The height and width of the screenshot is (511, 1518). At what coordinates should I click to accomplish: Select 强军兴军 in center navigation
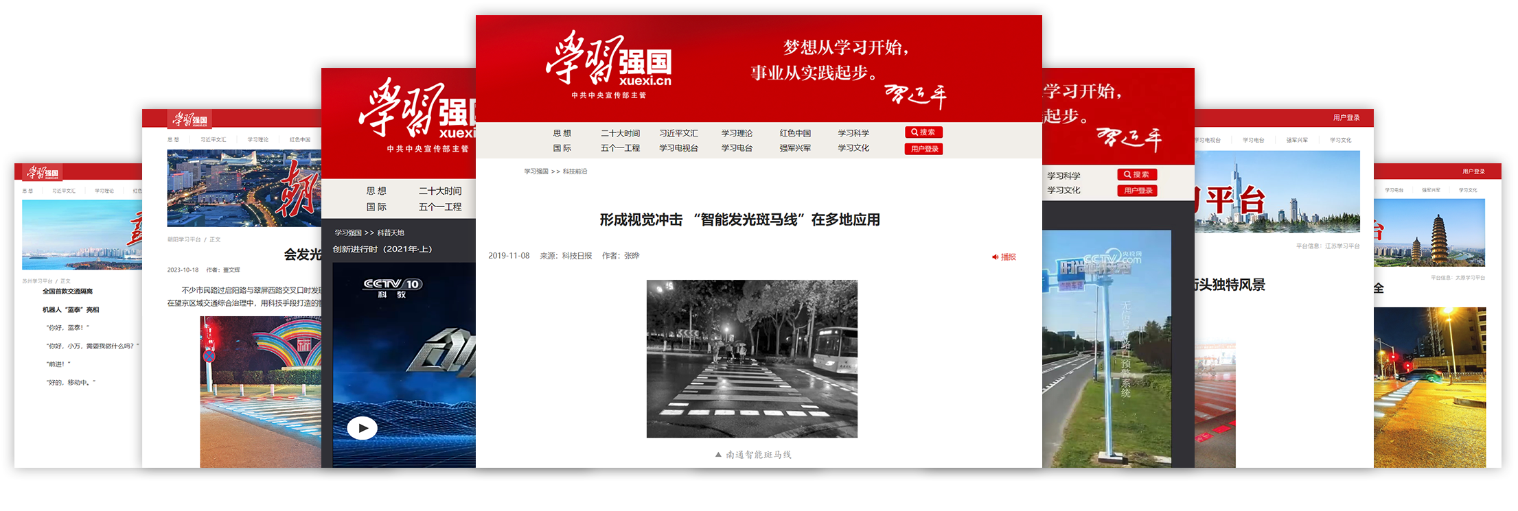click(x=795, y=148)
